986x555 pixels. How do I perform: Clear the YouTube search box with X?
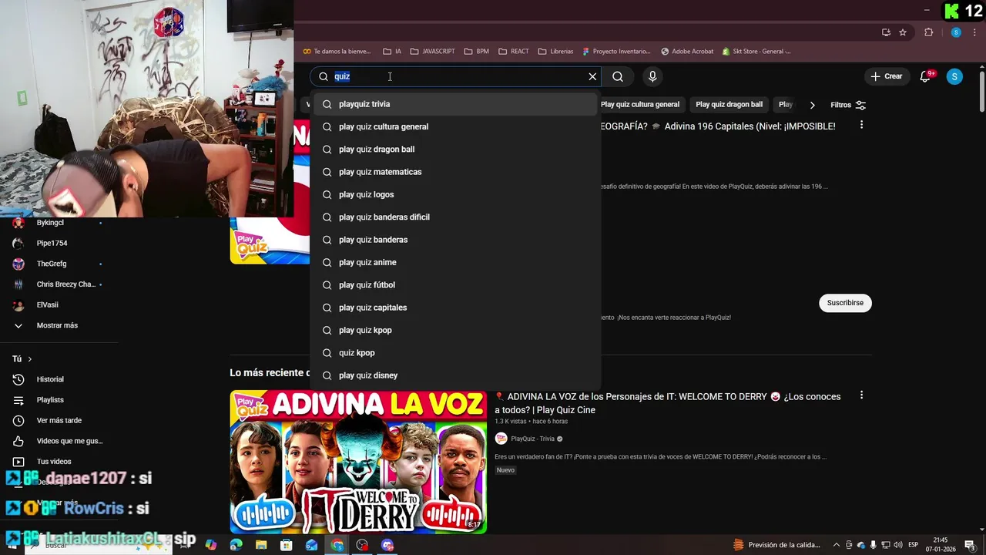[592, 76]
